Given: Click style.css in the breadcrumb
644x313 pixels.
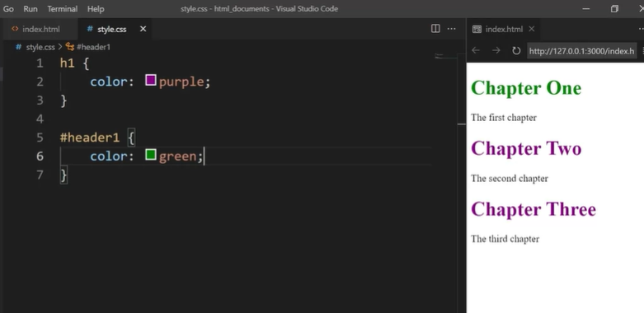Looking at the screenshot, I should [40, 47].
